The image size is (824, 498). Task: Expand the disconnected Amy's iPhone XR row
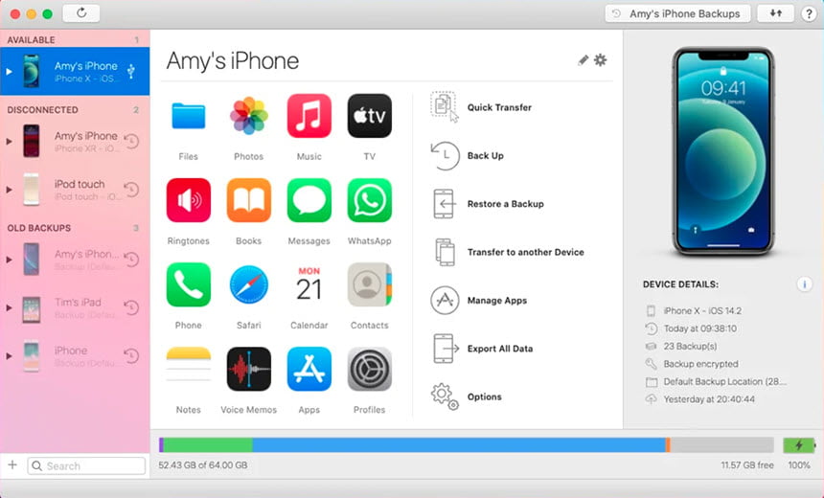coord(9,142)
